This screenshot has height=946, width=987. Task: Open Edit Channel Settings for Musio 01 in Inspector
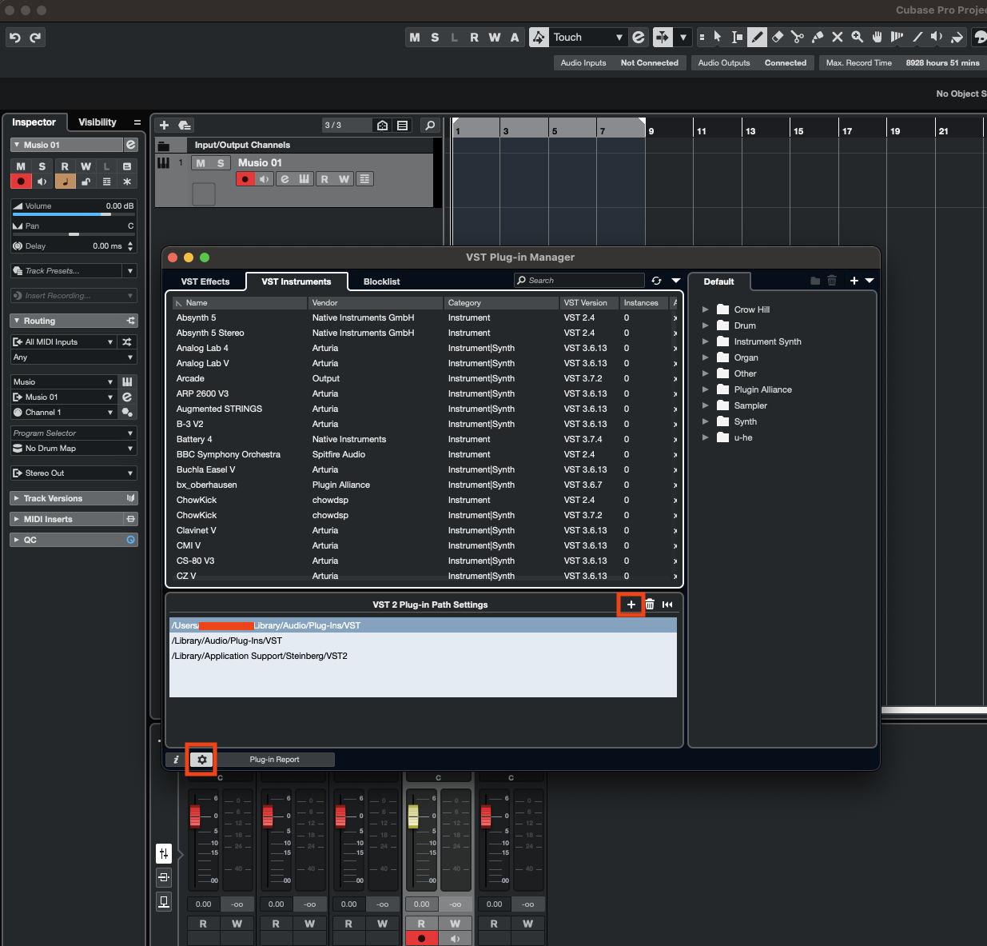pyautogui.click(x=131, y=145)
